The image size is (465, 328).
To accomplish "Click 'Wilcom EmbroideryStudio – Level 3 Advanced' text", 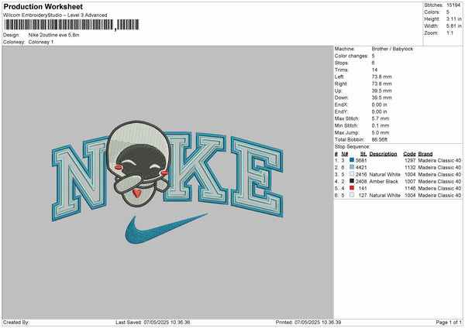I will click(55, 15).
